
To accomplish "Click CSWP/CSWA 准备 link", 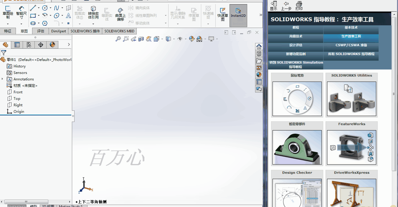I will click(x=351, y=46).
